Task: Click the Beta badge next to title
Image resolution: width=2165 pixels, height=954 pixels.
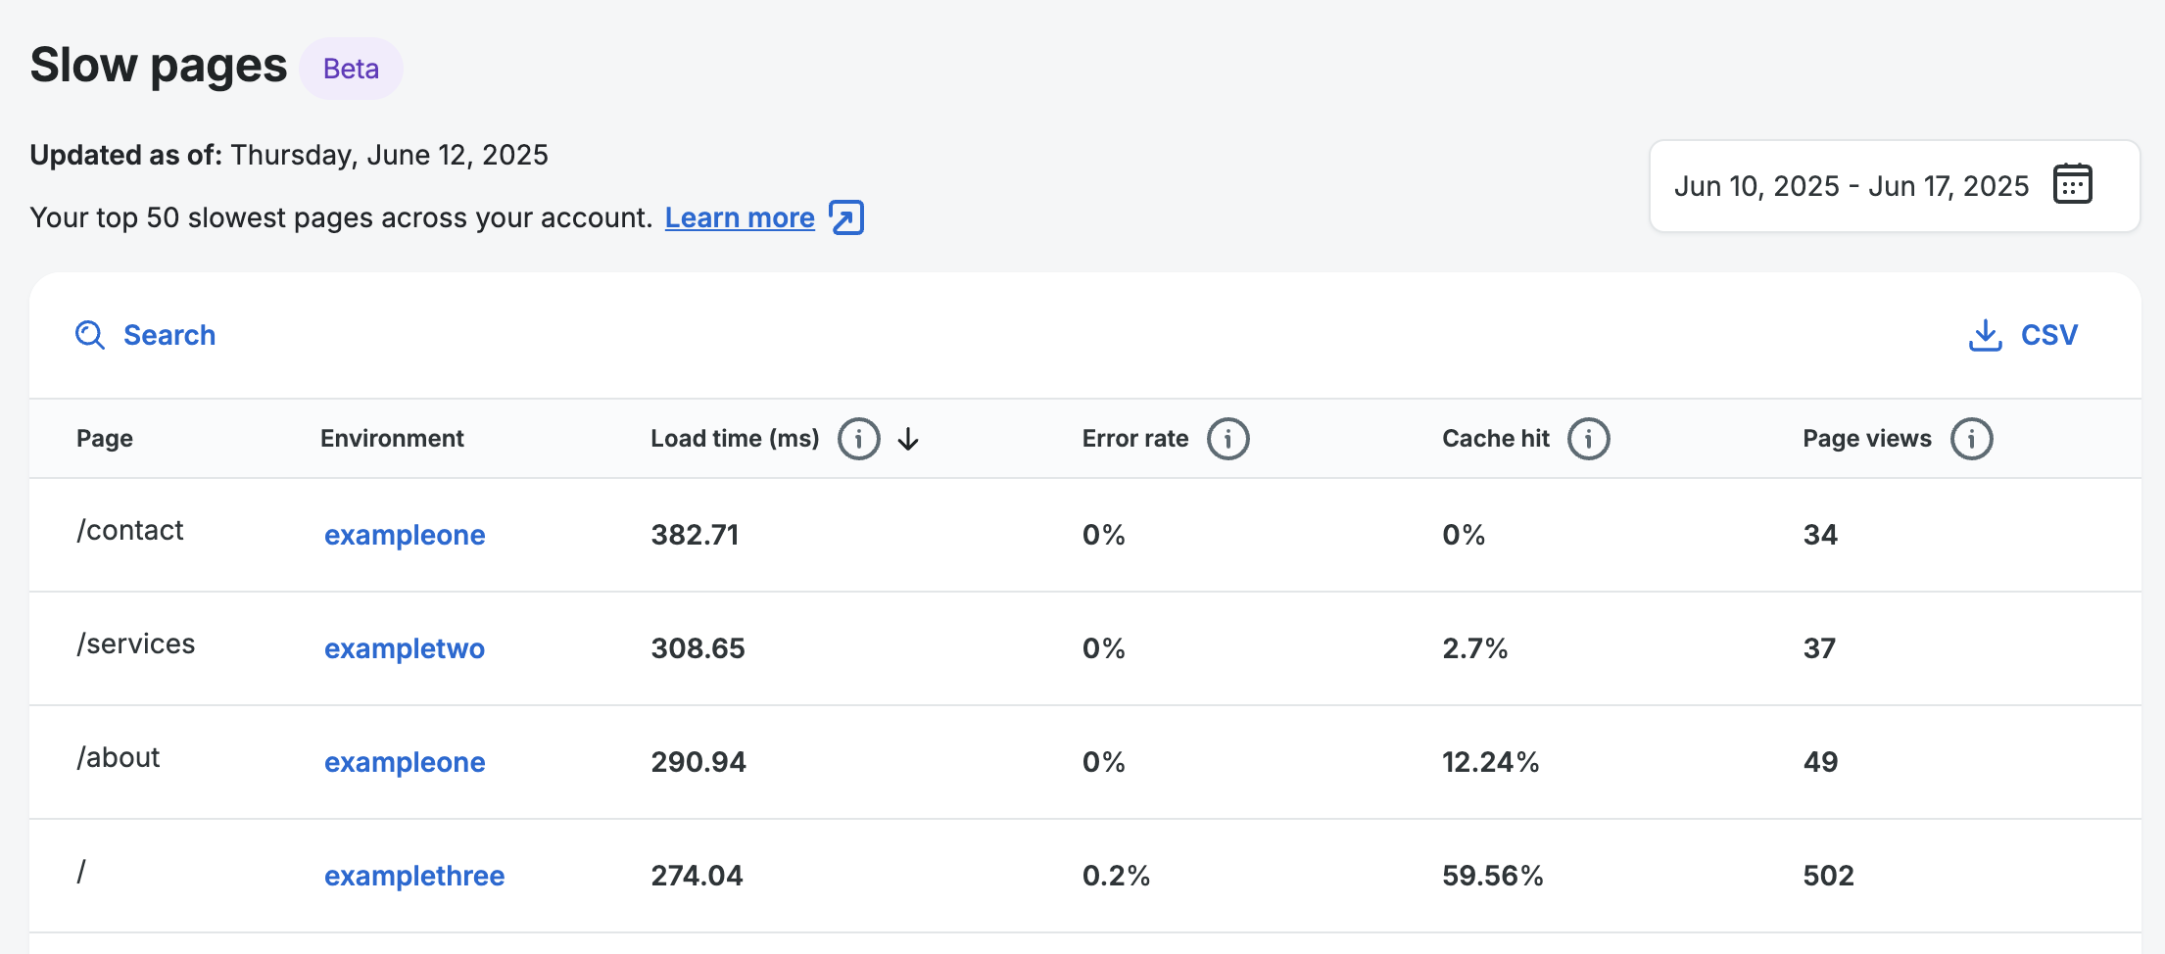Action: 351,69
